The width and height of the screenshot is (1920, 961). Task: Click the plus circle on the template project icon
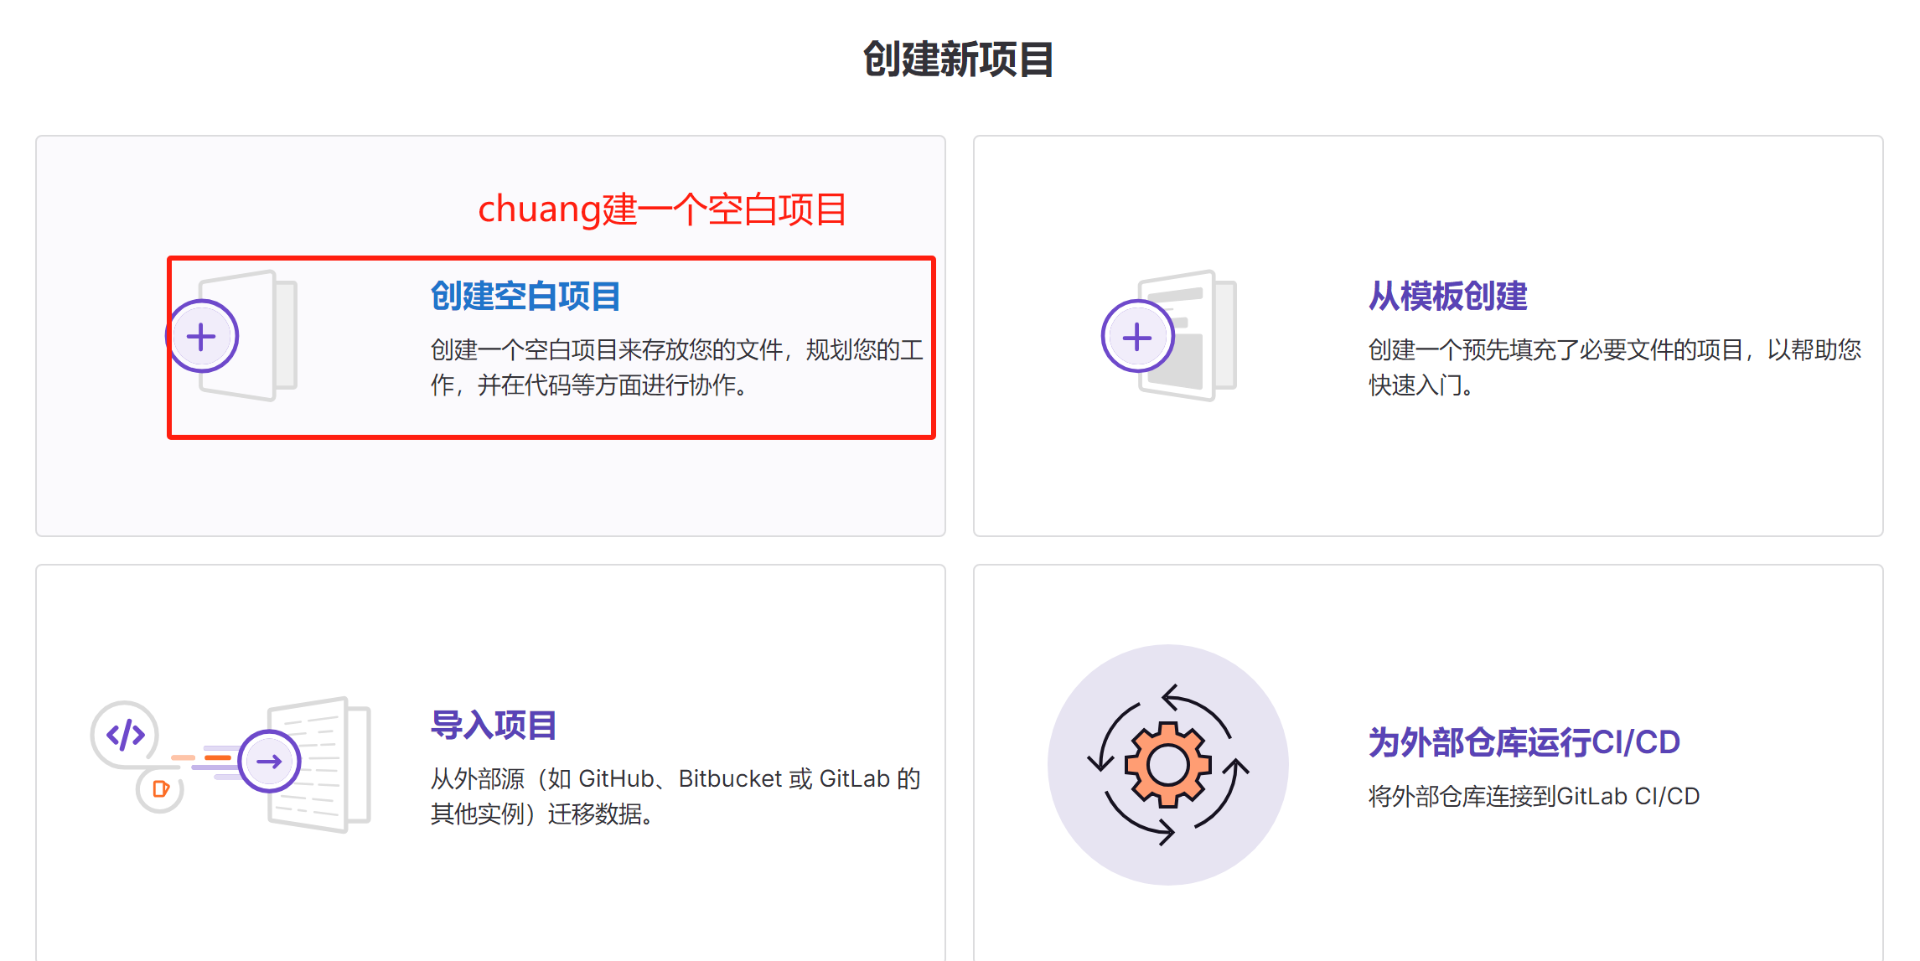coord(1137,337)
